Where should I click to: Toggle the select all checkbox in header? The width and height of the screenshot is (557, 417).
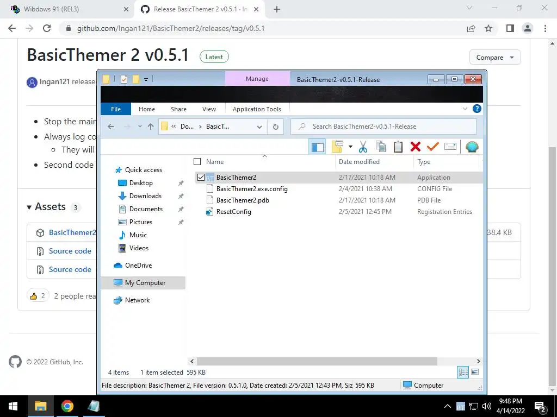click(197, 162)
